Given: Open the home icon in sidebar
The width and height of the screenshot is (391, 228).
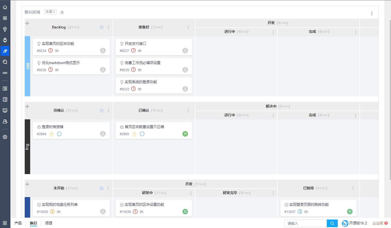Looking at the screenshot, I should 5,7.
